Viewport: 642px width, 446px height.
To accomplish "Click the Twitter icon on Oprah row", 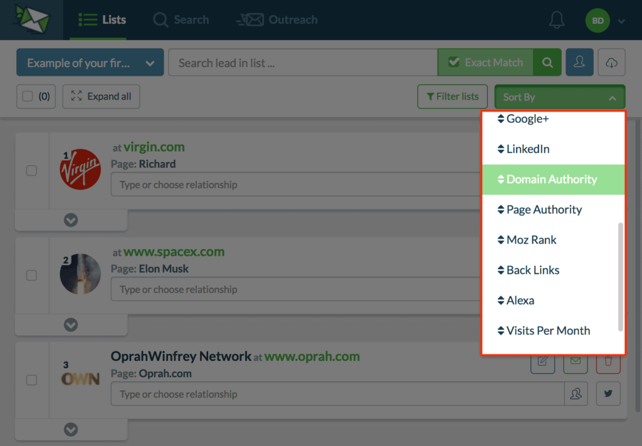I will pyautogui.click(x=608, y=394).
